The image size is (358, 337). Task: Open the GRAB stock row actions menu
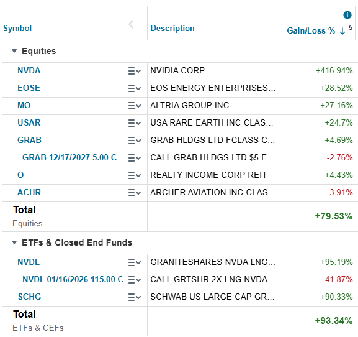(134, 141)
